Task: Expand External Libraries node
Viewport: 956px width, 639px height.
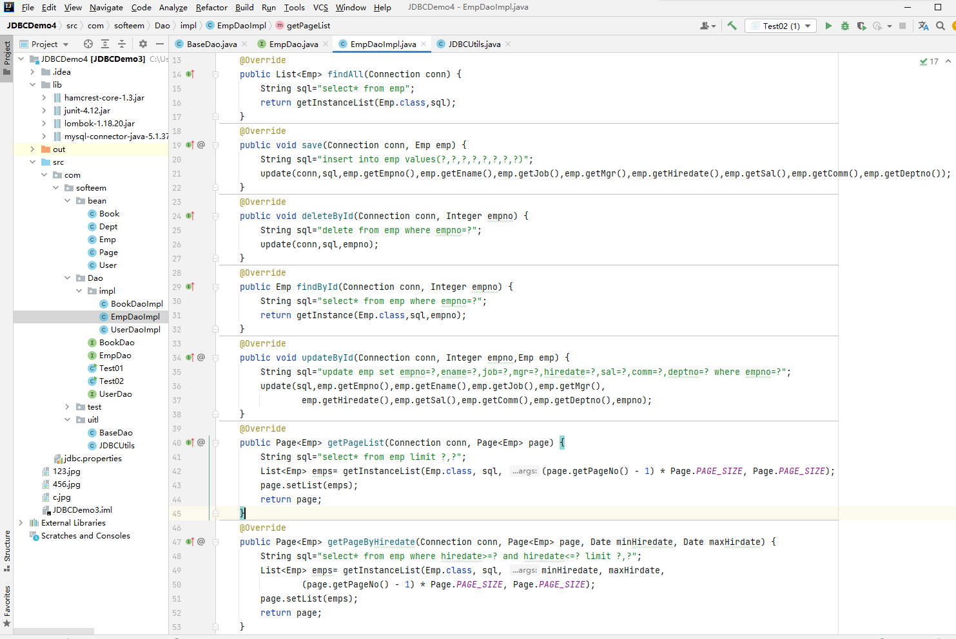Action: [21, 522]
